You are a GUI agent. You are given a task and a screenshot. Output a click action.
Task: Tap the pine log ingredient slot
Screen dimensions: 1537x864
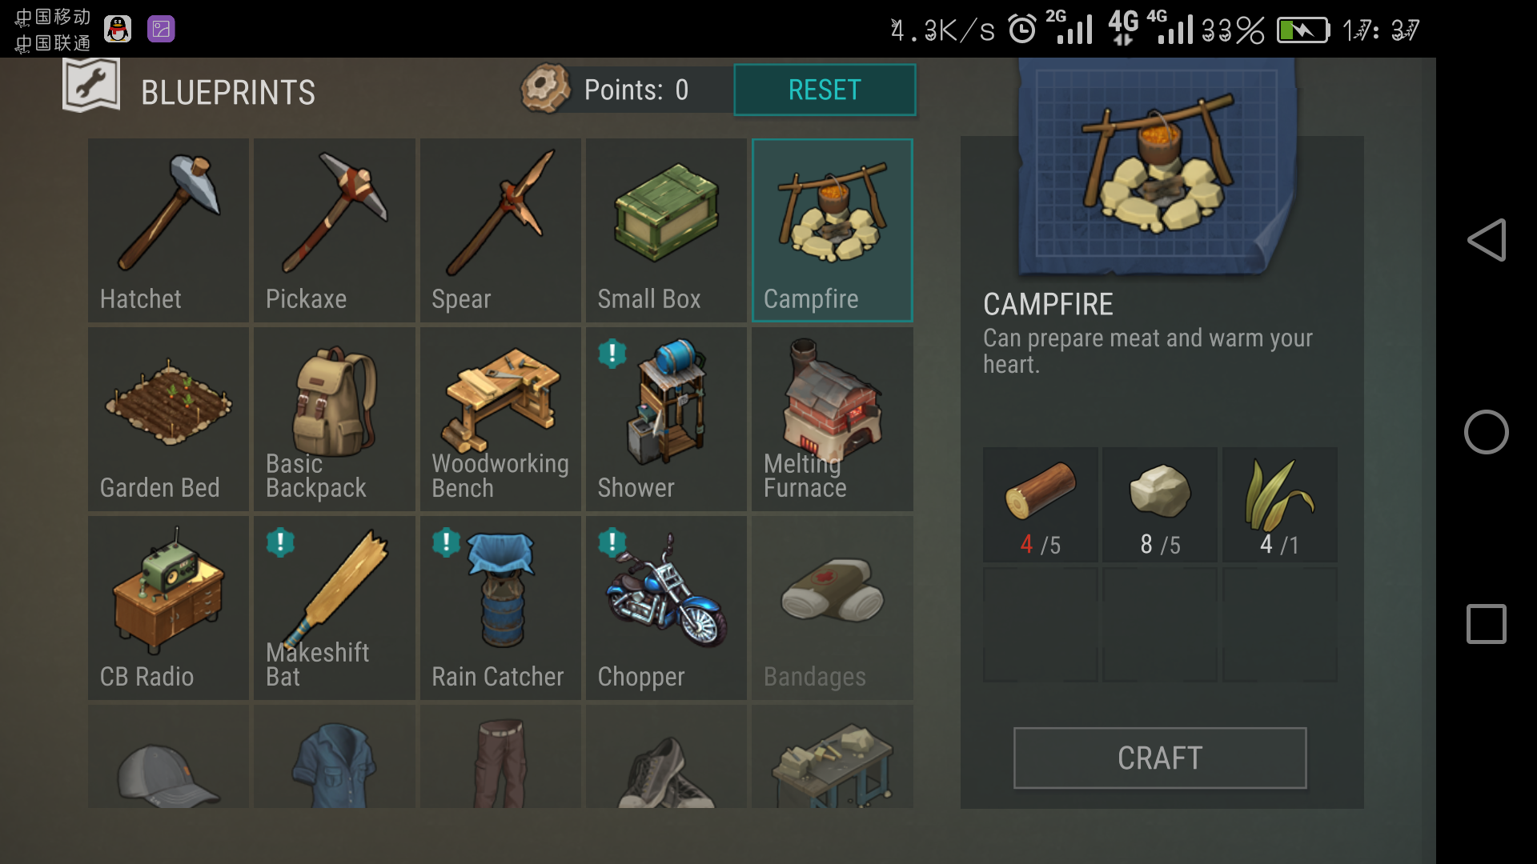click(1040, 505)
